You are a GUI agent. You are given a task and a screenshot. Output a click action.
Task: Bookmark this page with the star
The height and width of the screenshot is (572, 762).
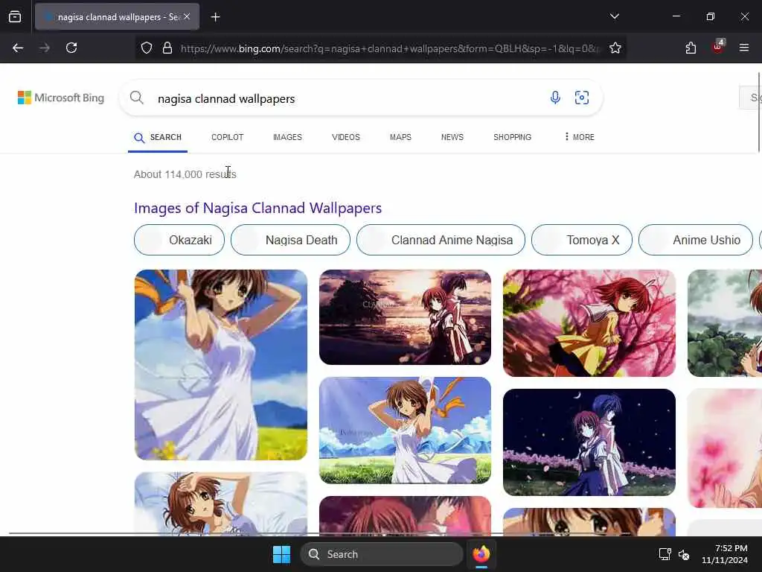click(x=615, y=48)
